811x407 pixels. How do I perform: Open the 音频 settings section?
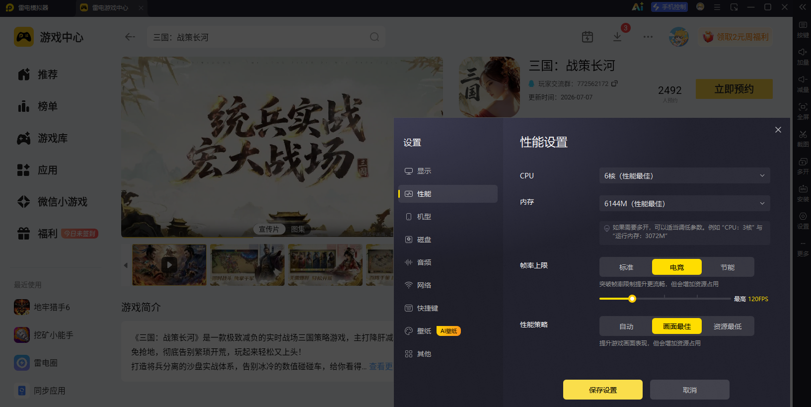pyautogui.click(x=448, y=262)
